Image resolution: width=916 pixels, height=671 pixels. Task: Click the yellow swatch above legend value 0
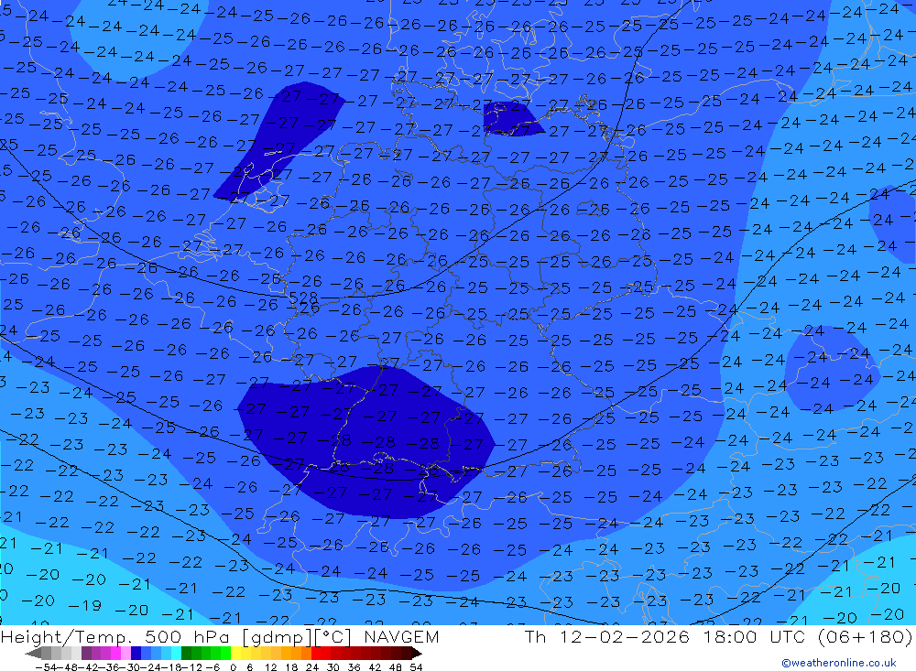tap(236, 654)
